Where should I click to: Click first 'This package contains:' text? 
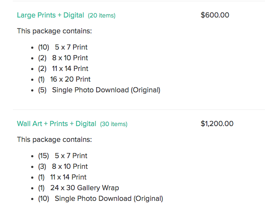click(54, 31)
